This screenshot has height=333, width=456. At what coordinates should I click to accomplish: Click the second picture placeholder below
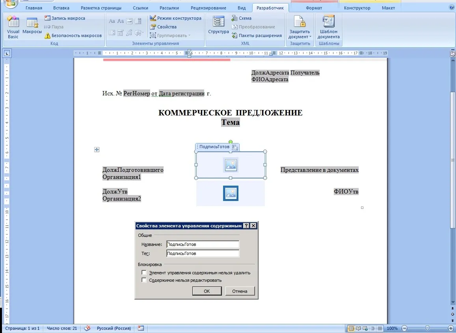231,193
